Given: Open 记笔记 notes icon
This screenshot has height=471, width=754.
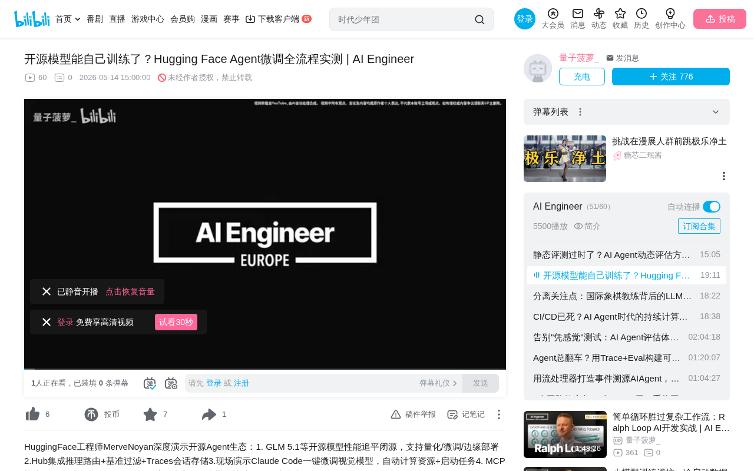Looking at the screenshot, I should (x=452, y=414).
